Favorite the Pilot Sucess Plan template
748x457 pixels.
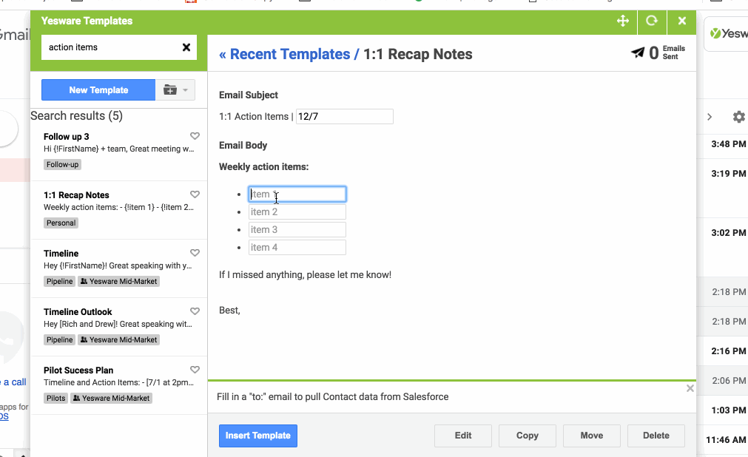[195, 370]
